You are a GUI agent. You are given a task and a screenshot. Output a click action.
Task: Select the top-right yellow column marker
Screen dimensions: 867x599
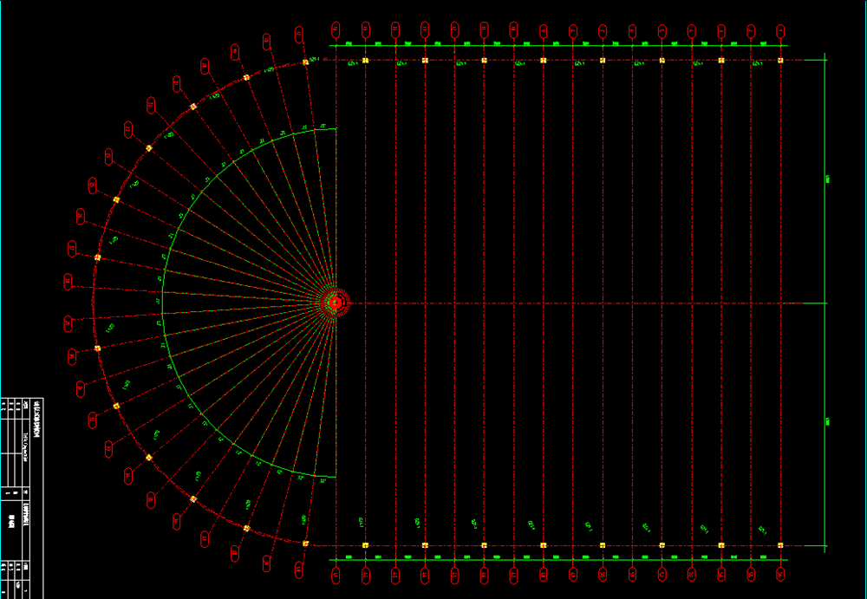[x=780, y=61]
